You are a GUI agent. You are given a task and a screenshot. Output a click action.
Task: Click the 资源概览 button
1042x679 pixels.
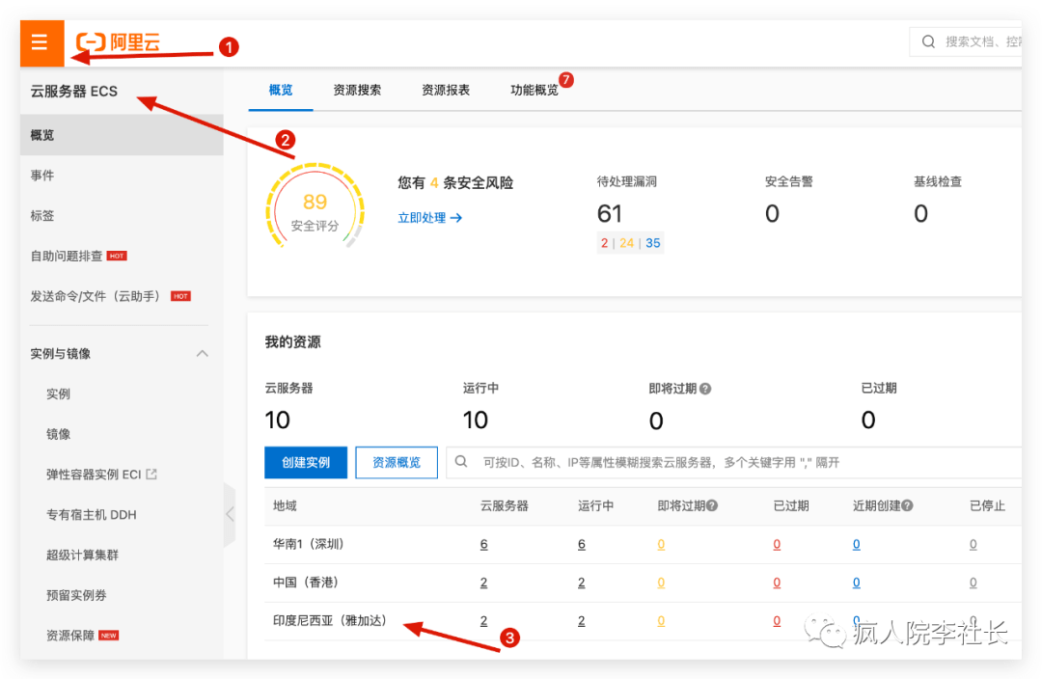[x=396, y=462]
